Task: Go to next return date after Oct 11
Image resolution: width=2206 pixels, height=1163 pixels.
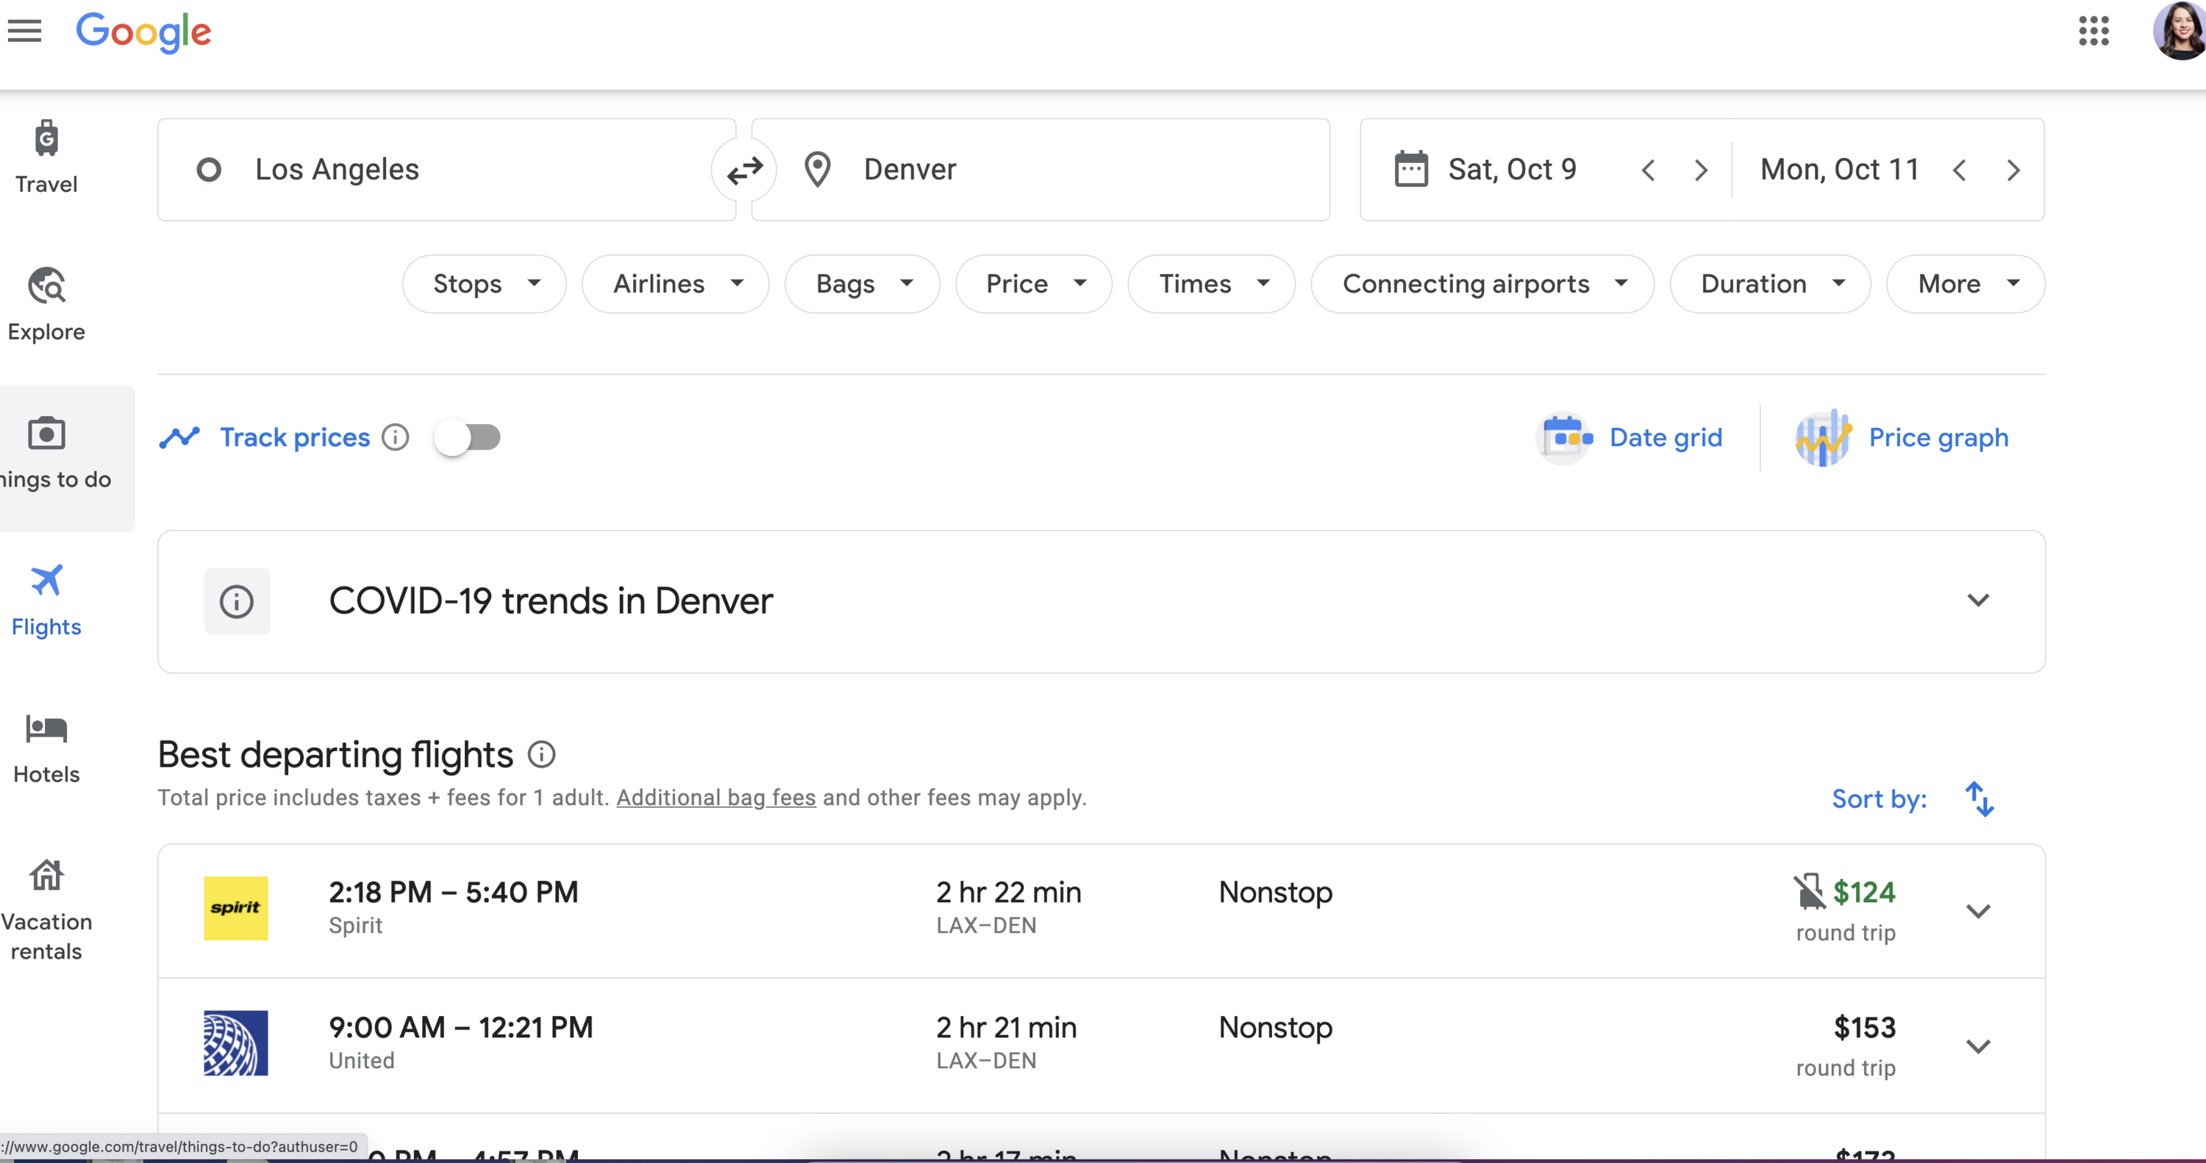Action: coord(2013,170)
